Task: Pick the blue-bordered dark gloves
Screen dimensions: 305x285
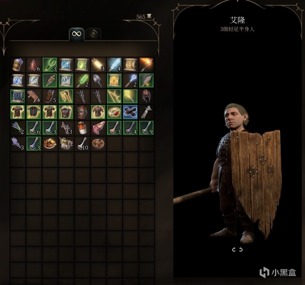Action: tap(130, 112)
